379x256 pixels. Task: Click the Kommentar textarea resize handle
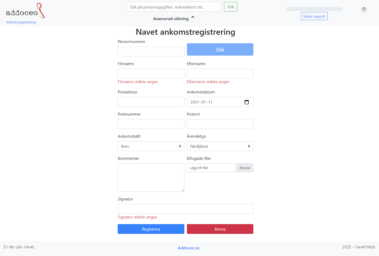[x=183, y=190]
